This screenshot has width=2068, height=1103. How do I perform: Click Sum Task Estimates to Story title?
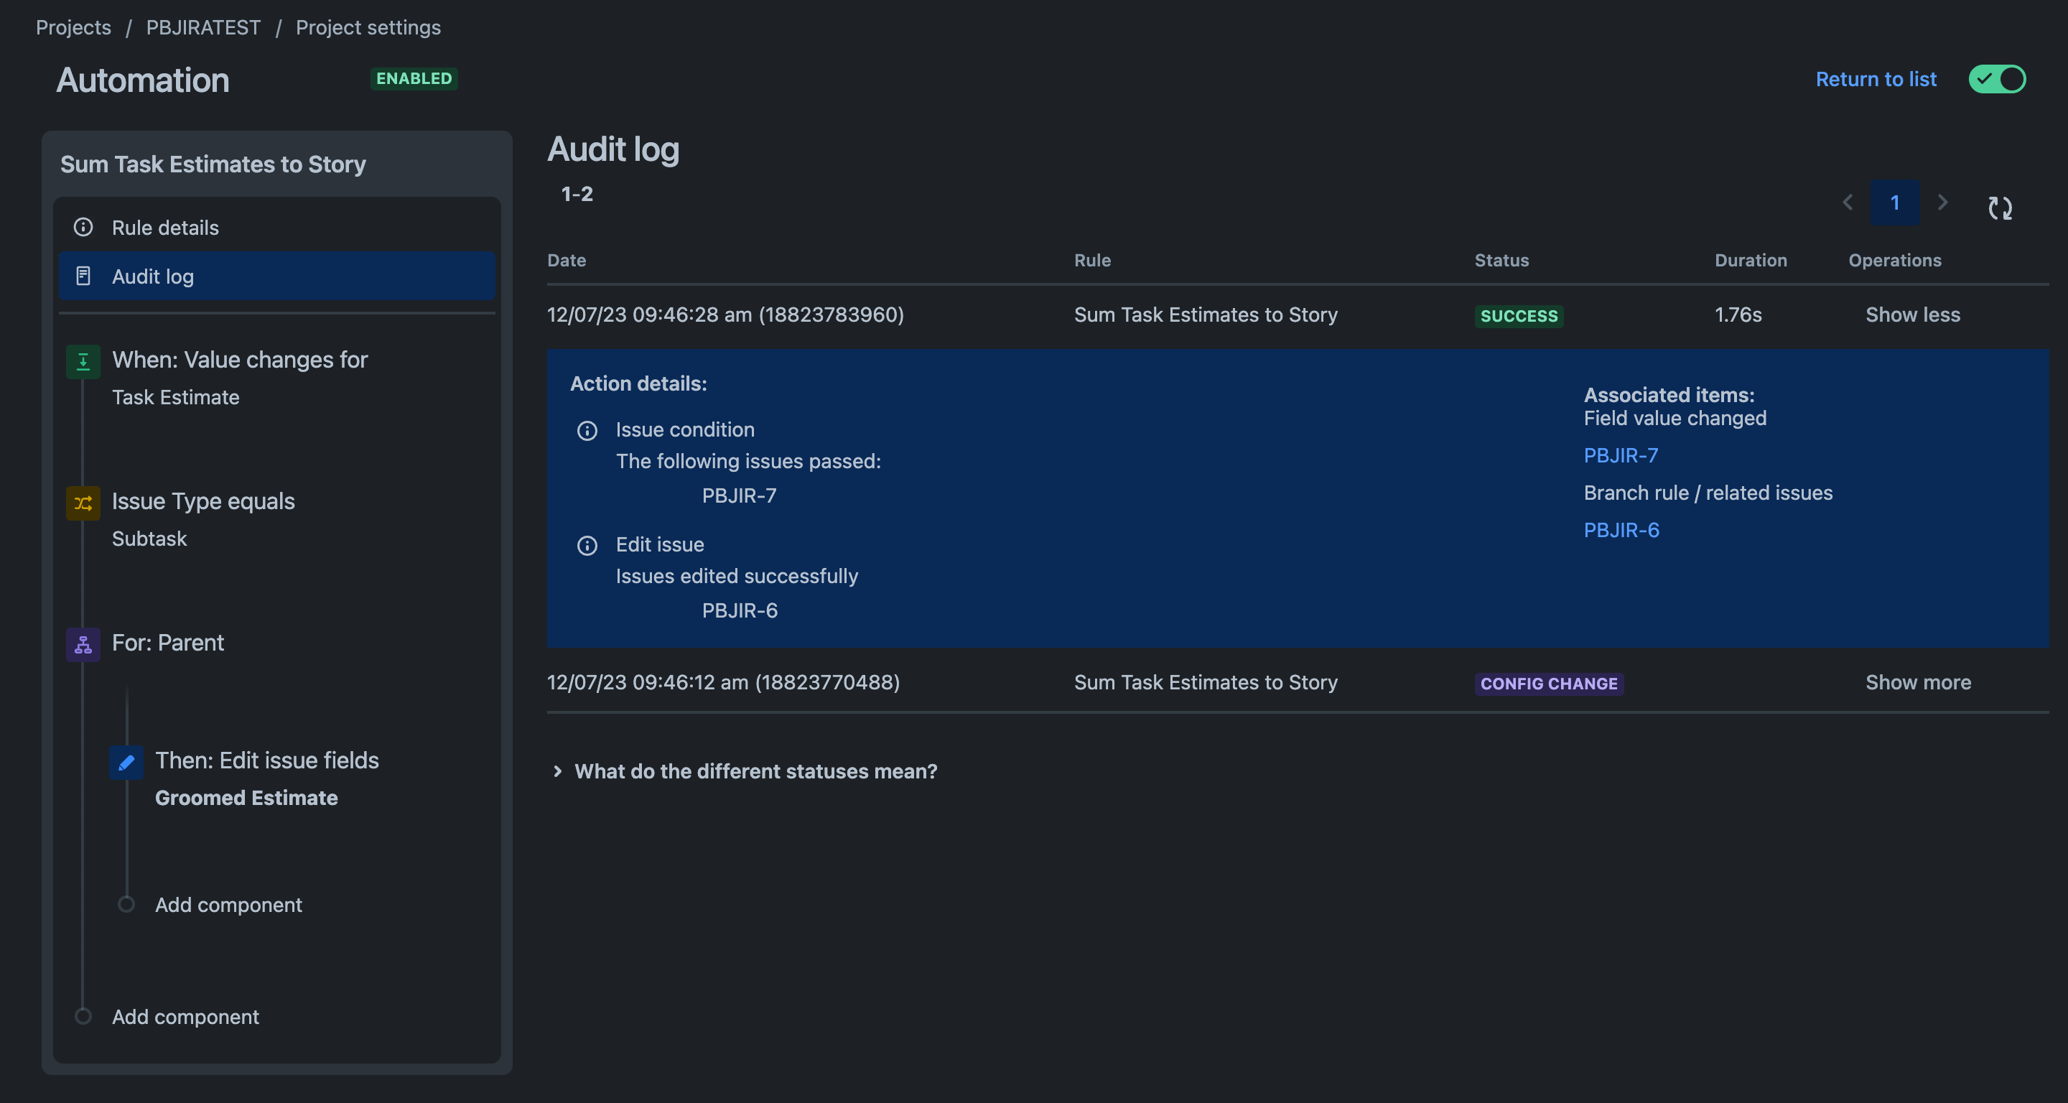pos(213,164)
